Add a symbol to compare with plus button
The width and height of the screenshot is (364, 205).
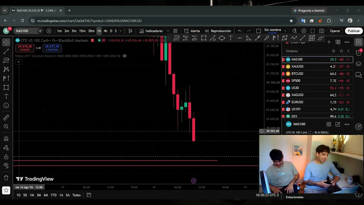49,31
